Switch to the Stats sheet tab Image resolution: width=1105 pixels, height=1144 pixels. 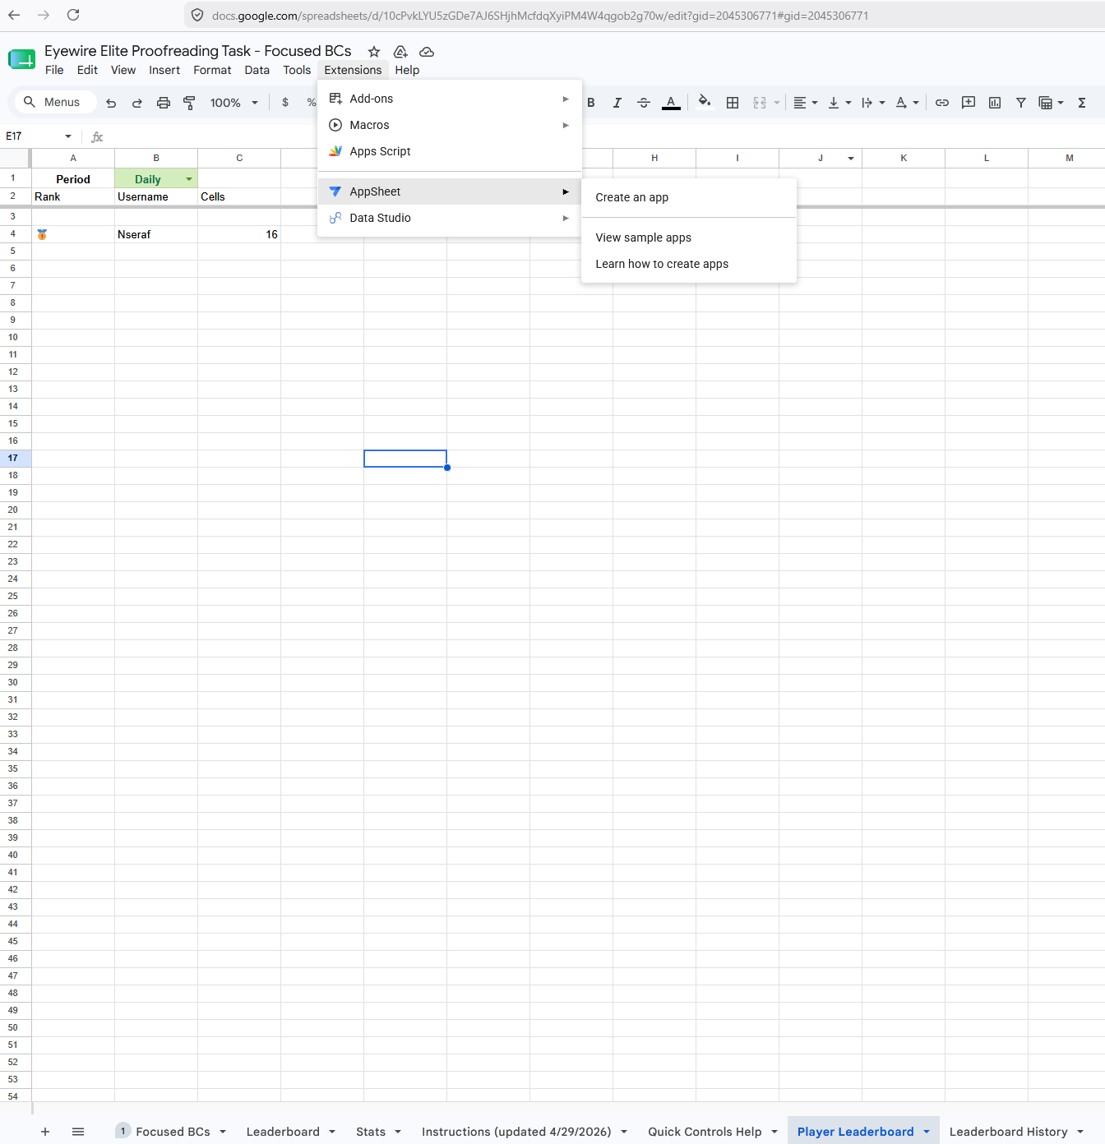coord(371,1132)
